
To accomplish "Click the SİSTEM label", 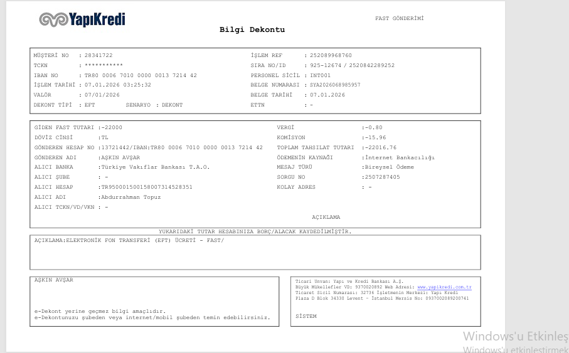I will coord(306,317).
